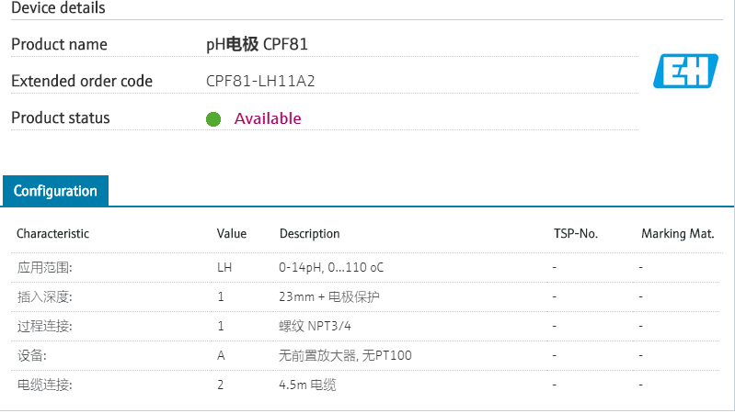735x413 pixels.
Task: Select the 设备 characteristic row
Action: (32, 355)
